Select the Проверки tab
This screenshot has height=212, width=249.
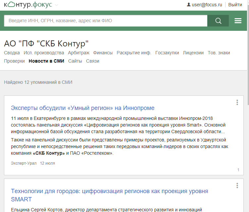[x=14, y=61]
